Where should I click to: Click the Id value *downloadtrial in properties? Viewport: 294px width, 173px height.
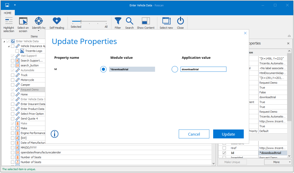click(x=273, y=153)
